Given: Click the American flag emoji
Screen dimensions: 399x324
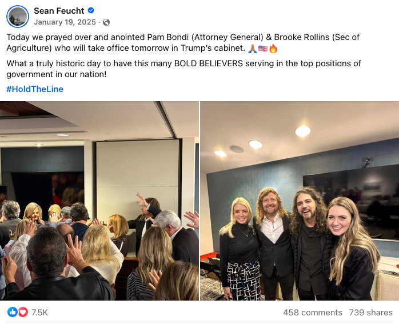Looking at the screenshot, I should 263,49.
